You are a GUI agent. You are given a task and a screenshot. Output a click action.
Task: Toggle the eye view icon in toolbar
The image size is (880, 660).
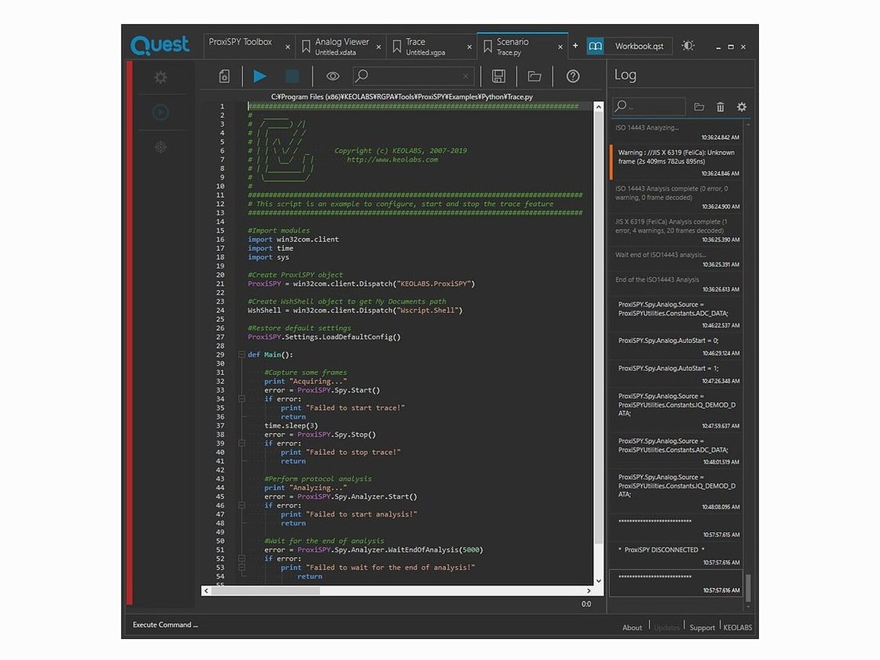click(x=333, y=76)
